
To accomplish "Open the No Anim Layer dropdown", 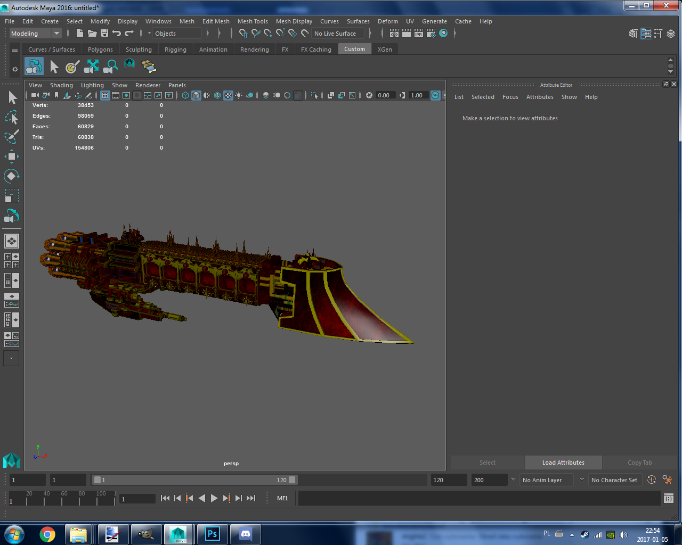I will pos(546,480).
